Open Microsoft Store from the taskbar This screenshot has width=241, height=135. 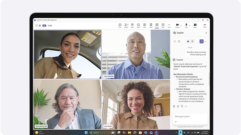tap(140, 133)
